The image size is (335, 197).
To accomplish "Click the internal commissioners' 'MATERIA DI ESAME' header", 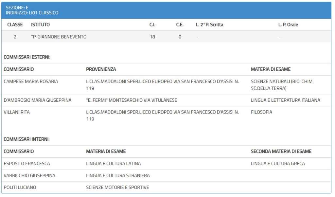I will (106, 152).
